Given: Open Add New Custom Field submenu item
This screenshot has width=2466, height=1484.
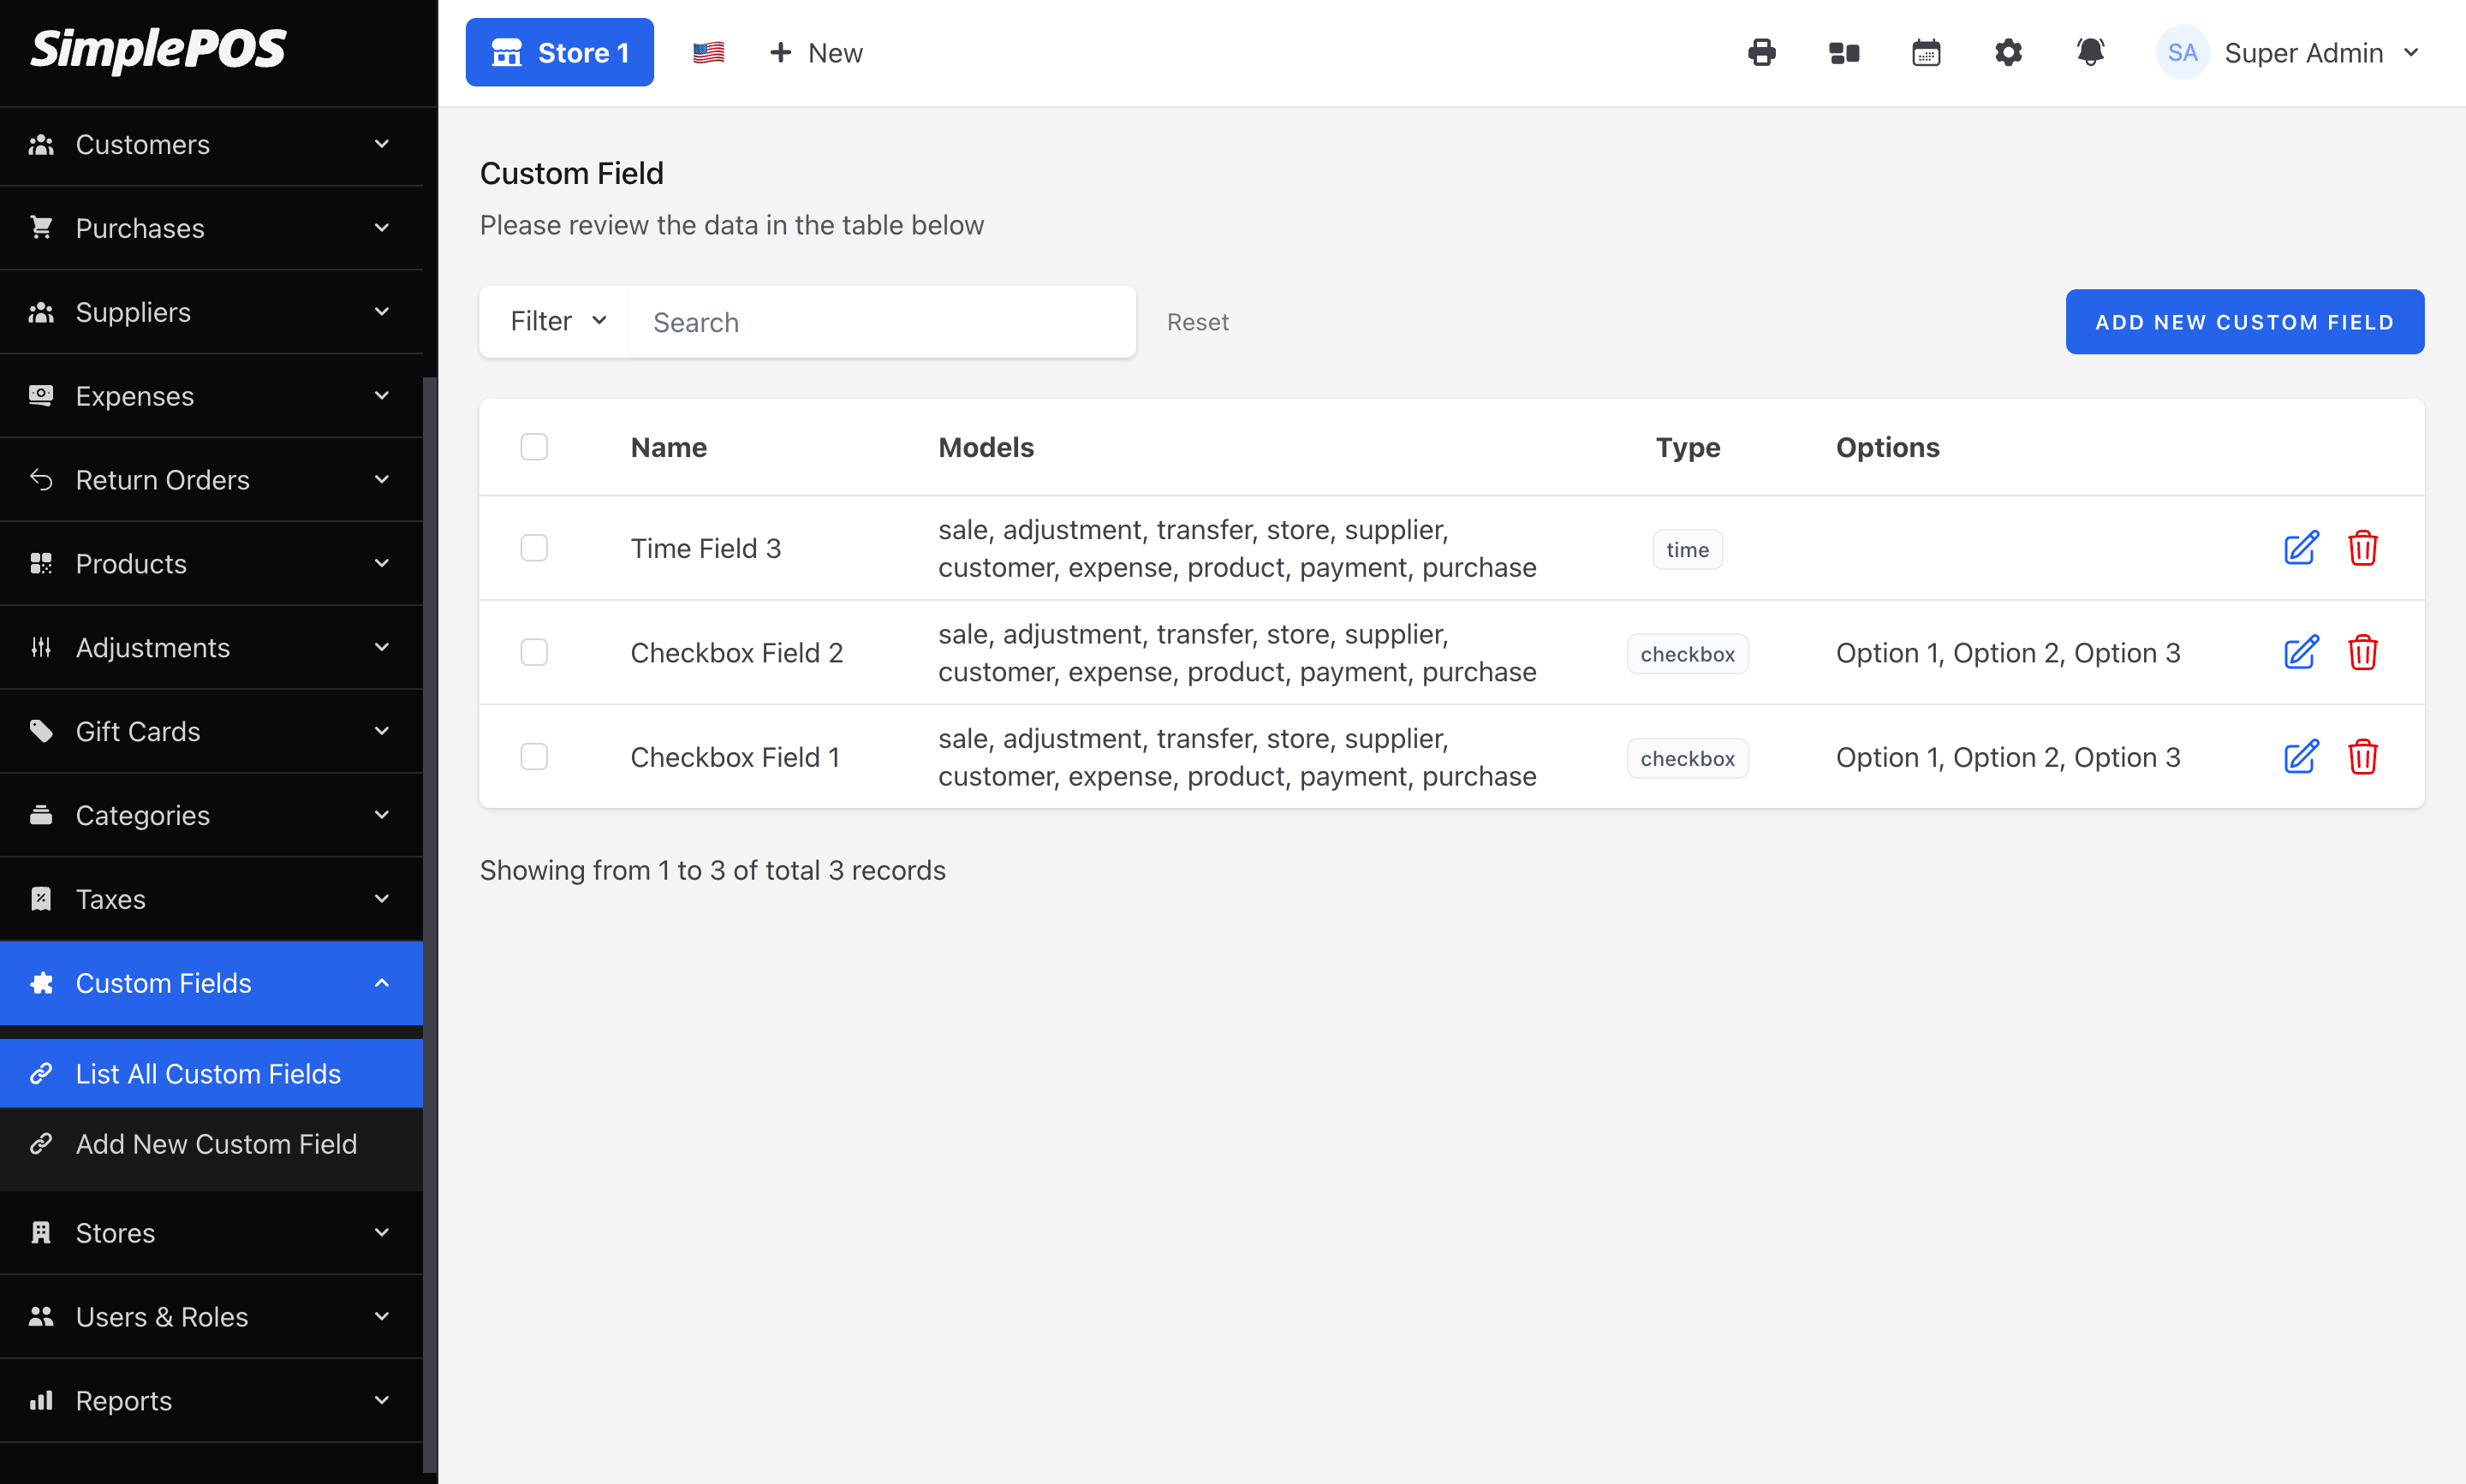Looking at the screenshot, I should click(x=211, y=1144).
